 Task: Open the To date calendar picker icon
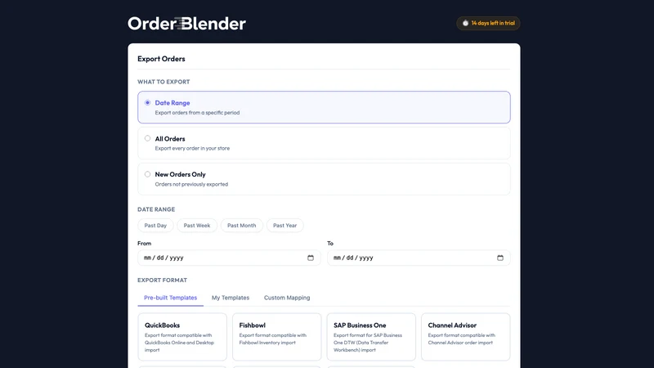500,258
